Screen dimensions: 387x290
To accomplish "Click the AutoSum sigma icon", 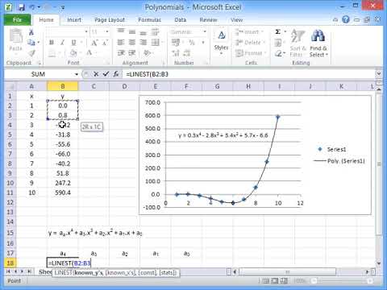I will point(278,32).
